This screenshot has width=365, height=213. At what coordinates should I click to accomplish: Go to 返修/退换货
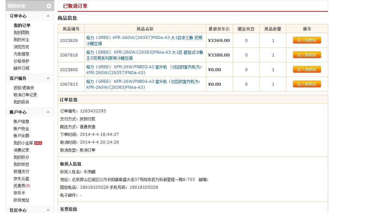[x=24, y=88]
